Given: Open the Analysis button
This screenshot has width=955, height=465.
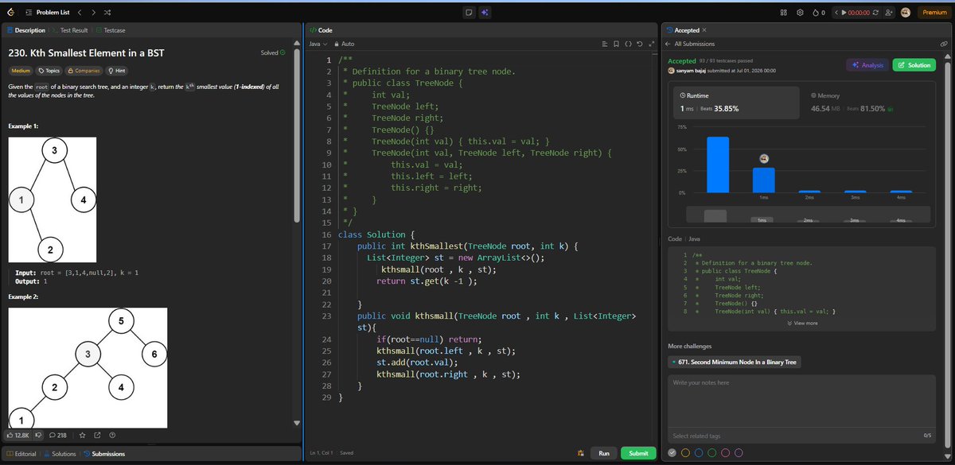Looking at the screenshot, I should coord(867,65).
